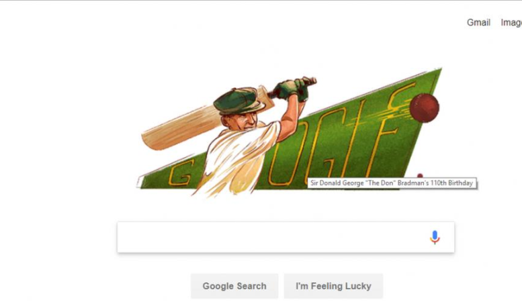Click the red cricket ball in the doodle
522x302 pixels.
point(424,108)
